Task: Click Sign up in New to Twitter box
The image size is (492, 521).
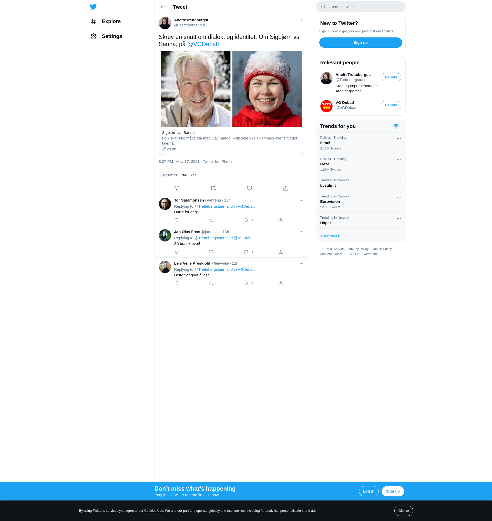Action: (361, 43)
